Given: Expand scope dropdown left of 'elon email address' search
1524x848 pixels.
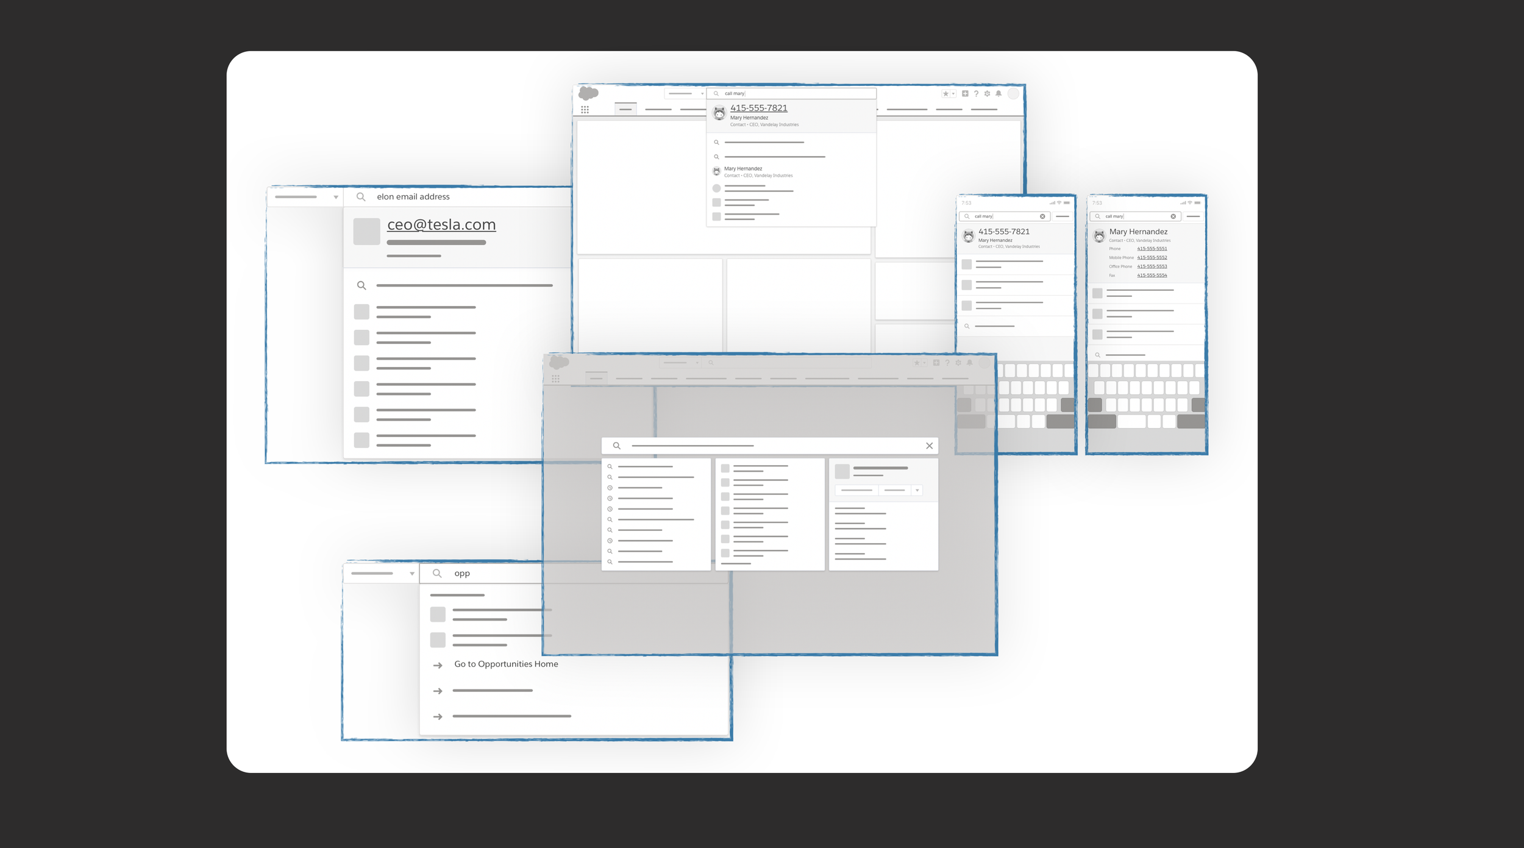Looking at the screenshot, I should (x=335, y=197).
